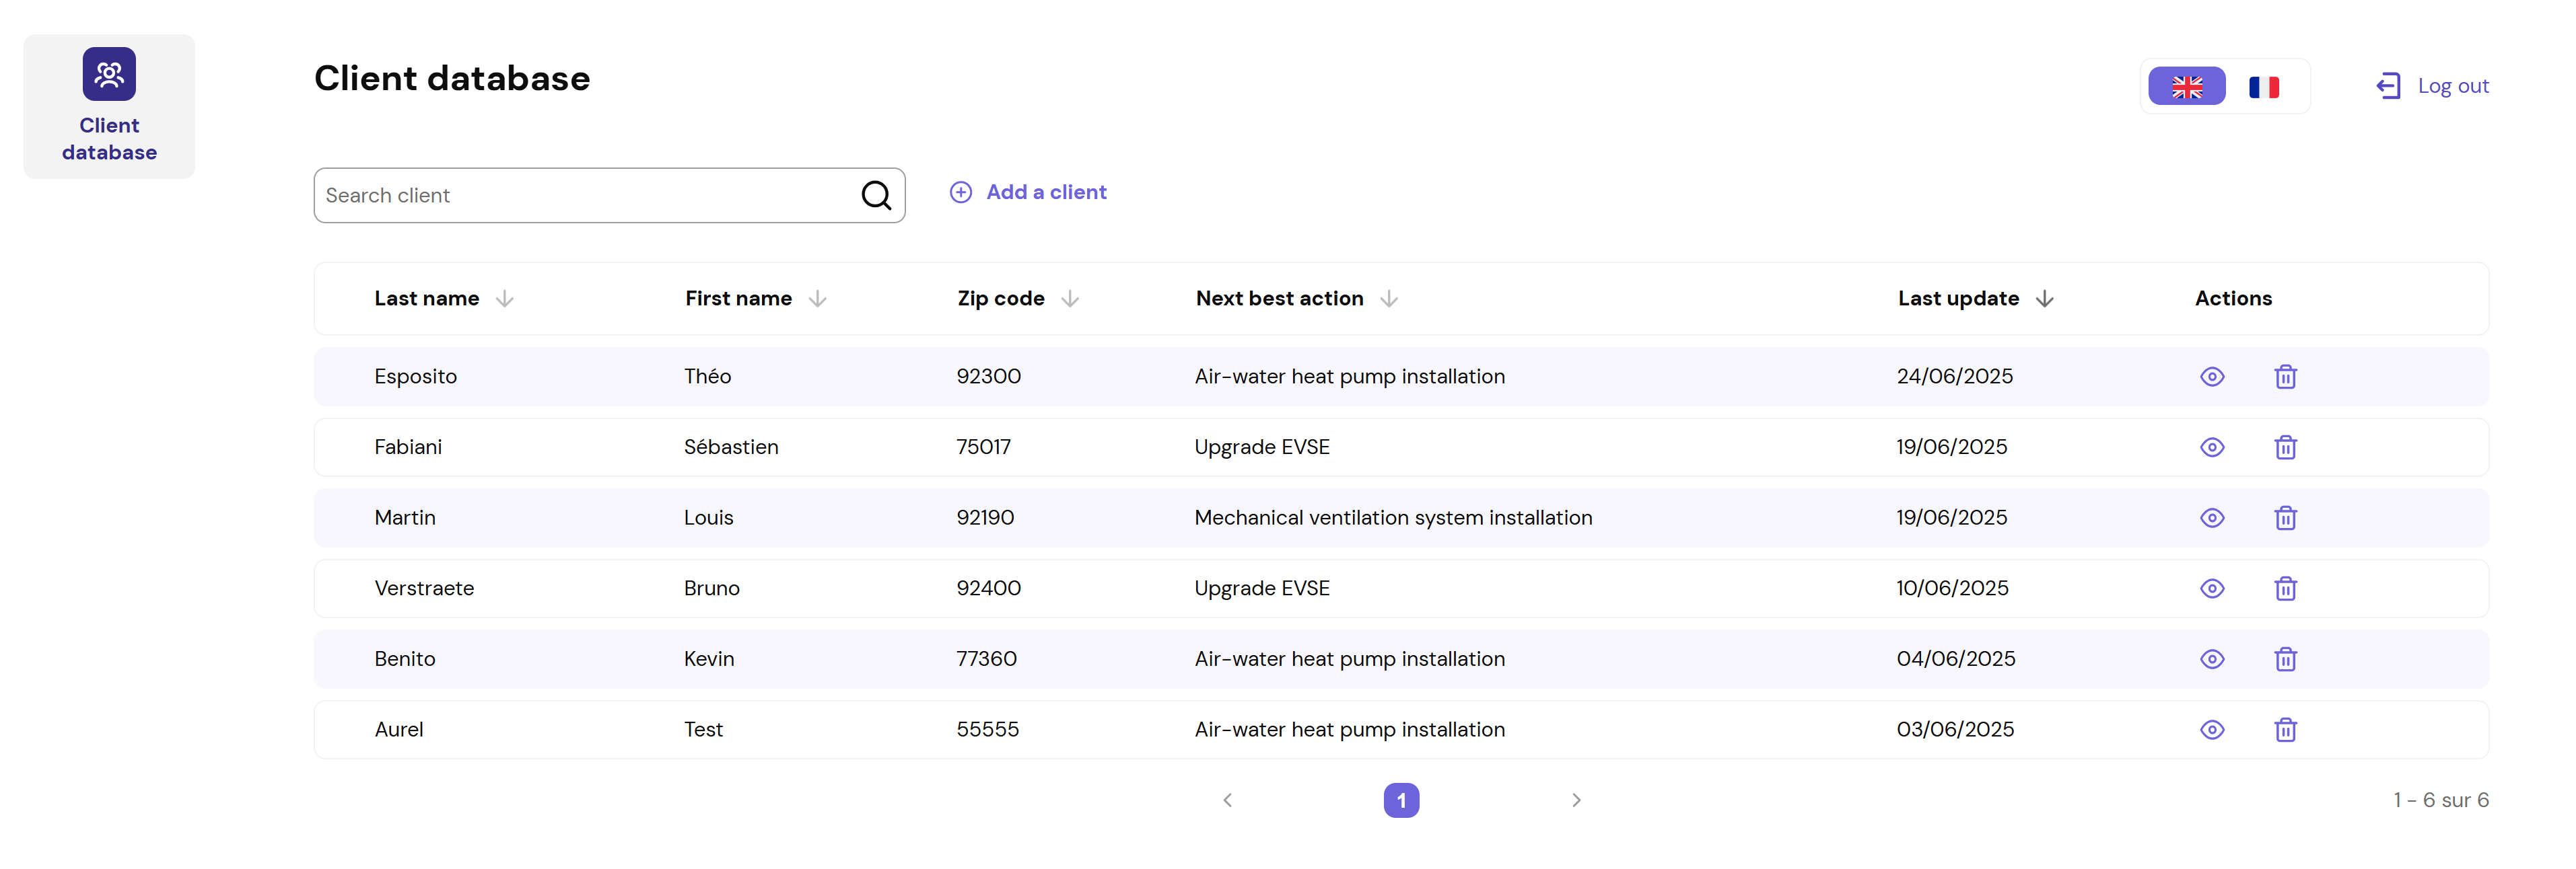This screenshot has height=869, width=2576.
Task: Sort by Last update arrow
Action: tap(2044, 299)
